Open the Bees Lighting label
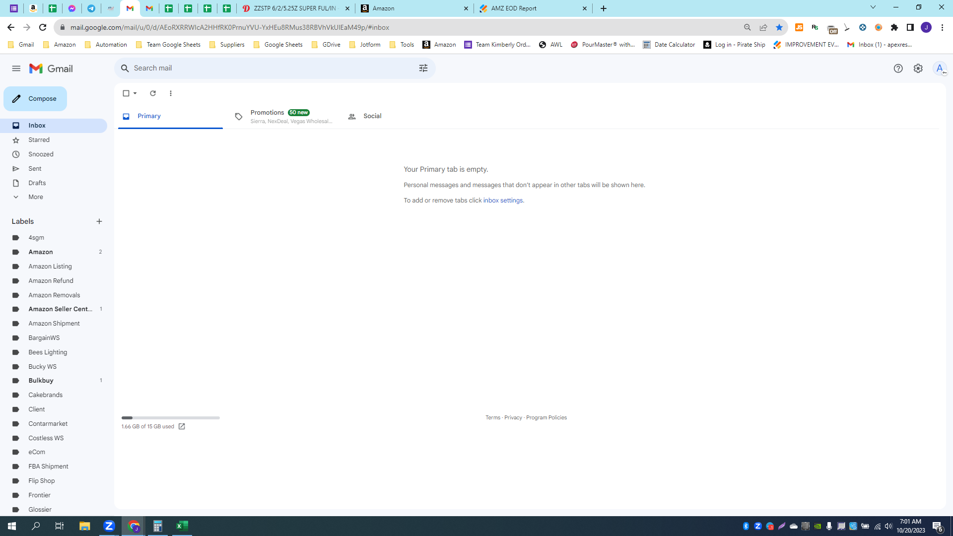The height and width of the screenshot is (536, 953). [x=54, y=352]
